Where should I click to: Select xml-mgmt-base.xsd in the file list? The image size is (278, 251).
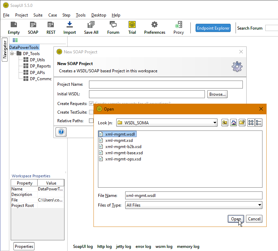[124, 153]
